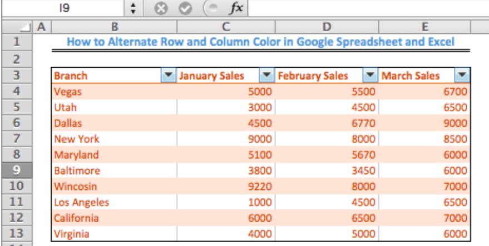
Task: Click the confirm entry checkmark icon
Action: pyautogui.click(x=185, y=8)
